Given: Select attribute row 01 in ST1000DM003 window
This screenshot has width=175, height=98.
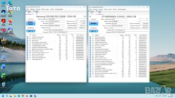Looking at the screenshot, I should pyautogui.click(x=118, y=37).
